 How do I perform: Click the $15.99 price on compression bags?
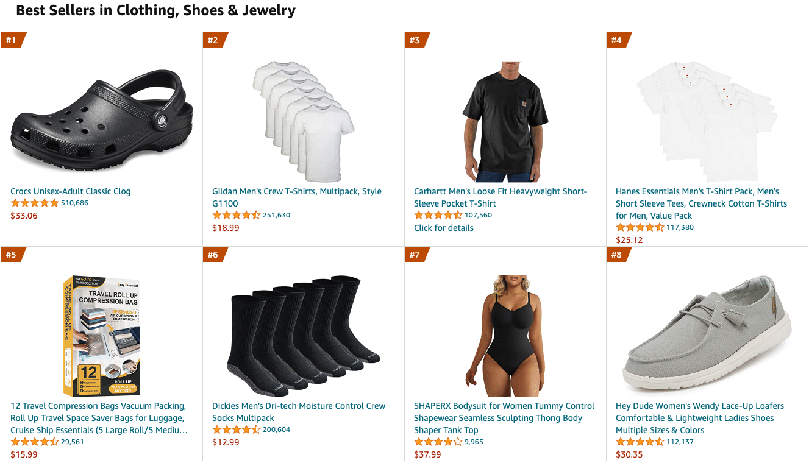click(24, 454)
